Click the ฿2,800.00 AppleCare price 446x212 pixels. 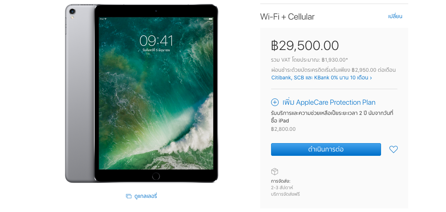[283, 129]
